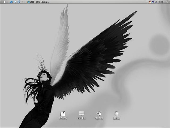Image resolution: width=170 pixels, height=128 pixels.
Task: Click the third quick launch icon
Action: pos(19,2)
